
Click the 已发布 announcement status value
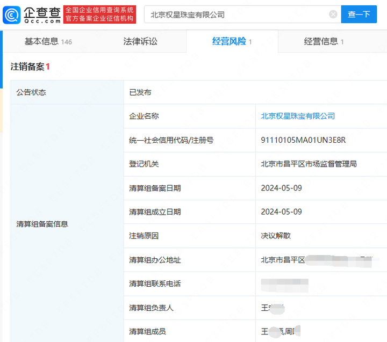coord(140,92)
